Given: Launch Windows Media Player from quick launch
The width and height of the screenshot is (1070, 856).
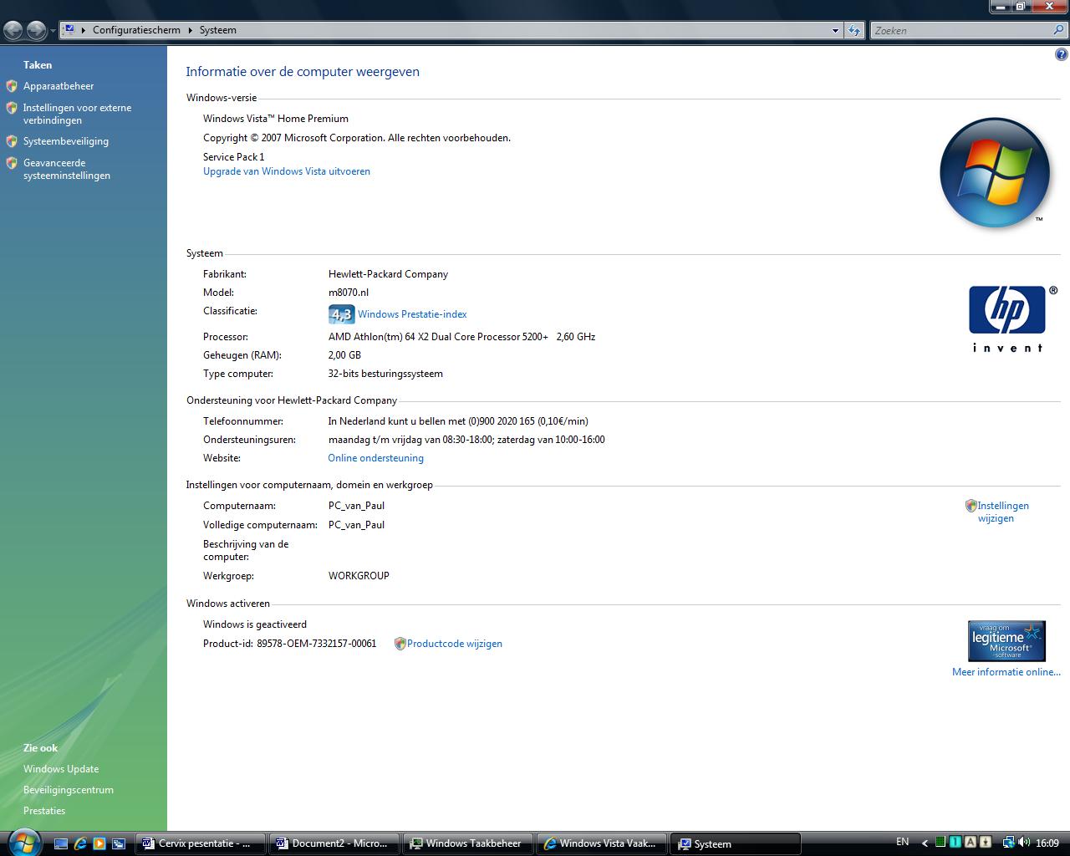Looking at the screenshot, I should click(x=99, y=843).
